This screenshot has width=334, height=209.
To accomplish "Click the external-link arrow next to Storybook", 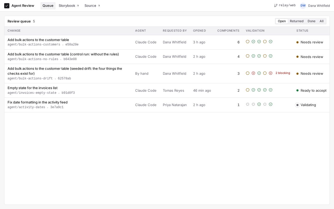I will (78, 6).
